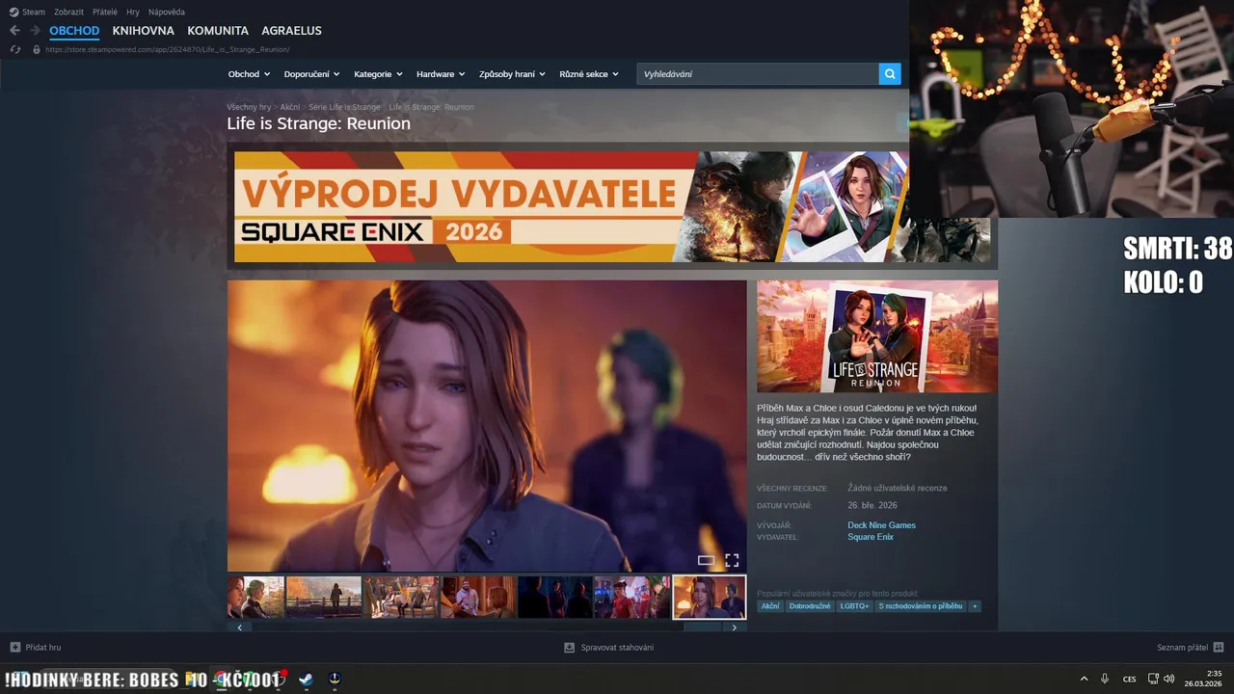The width and height of the screenshot is (1234, 694).
Task: Add more tags with the plus button
Action: (x=975, y=606)
